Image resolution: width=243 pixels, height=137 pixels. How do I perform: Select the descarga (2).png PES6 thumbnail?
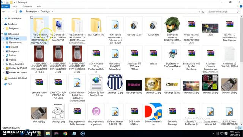click(x=172, y=84)
